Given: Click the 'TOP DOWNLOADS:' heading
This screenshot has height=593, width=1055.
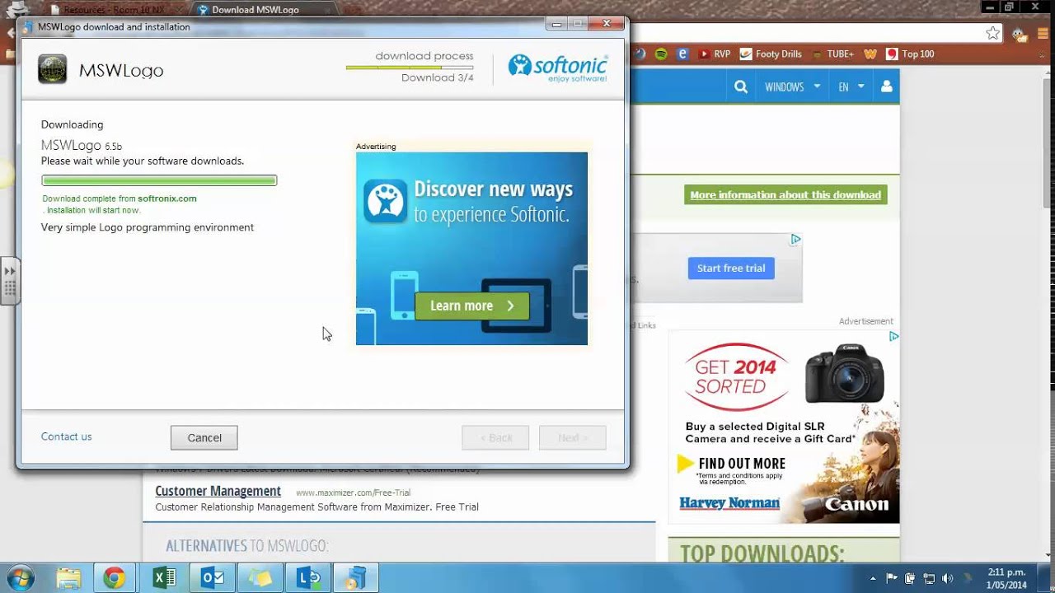Looking at the screenshot, I should pyautogui.click(x=762, y=553).
